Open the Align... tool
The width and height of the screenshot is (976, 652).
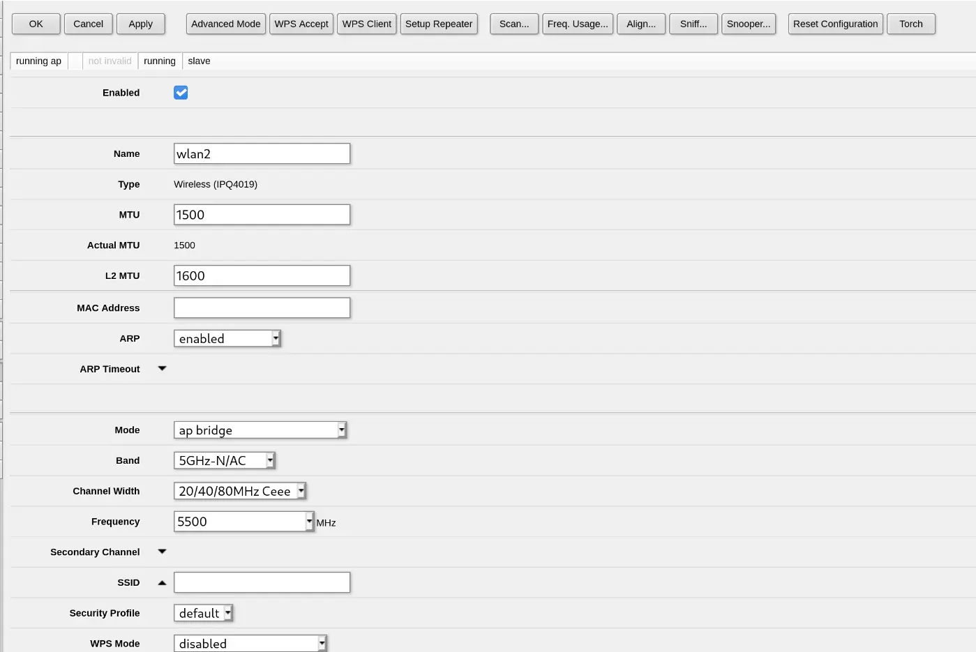click(641, 24)
